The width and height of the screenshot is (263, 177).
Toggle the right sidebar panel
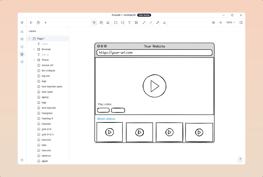click(x=241, y=23)
